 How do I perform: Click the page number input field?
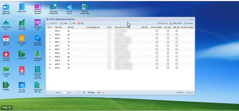pos(64,93)
